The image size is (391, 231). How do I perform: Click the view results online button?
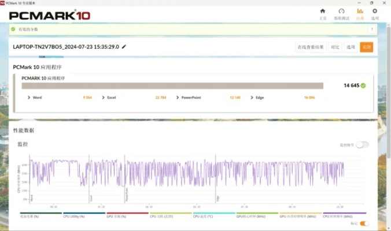(311, 47)
